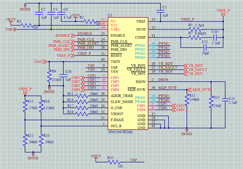Select part name TPS53667RTAR
This screenshot has width=243, height=169.
tap(120, 132)
